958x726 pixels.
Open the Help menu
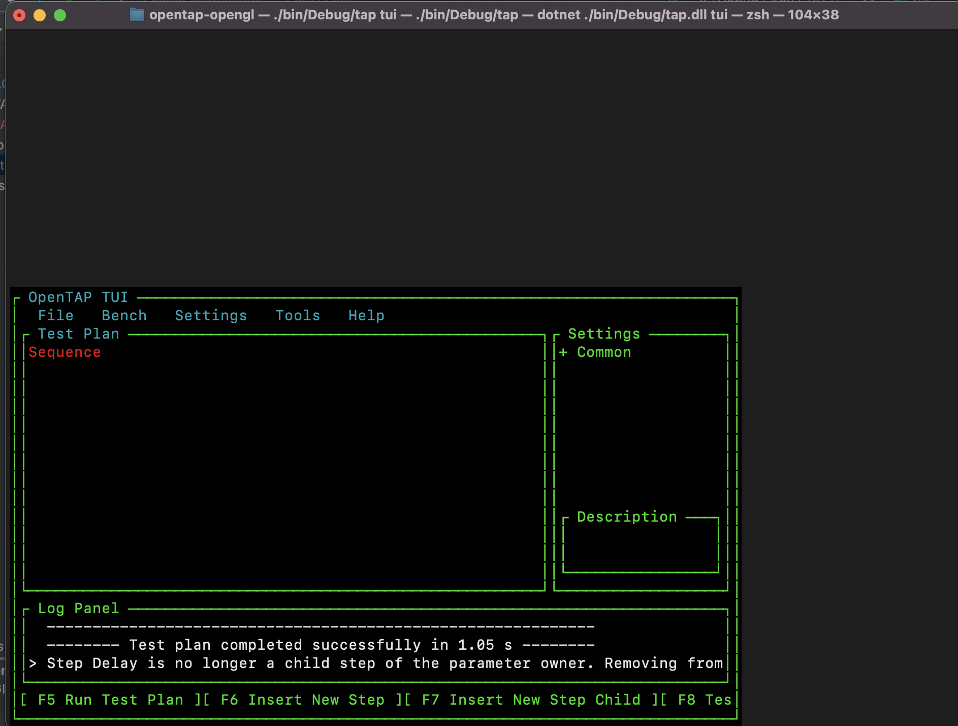point(366,316)
